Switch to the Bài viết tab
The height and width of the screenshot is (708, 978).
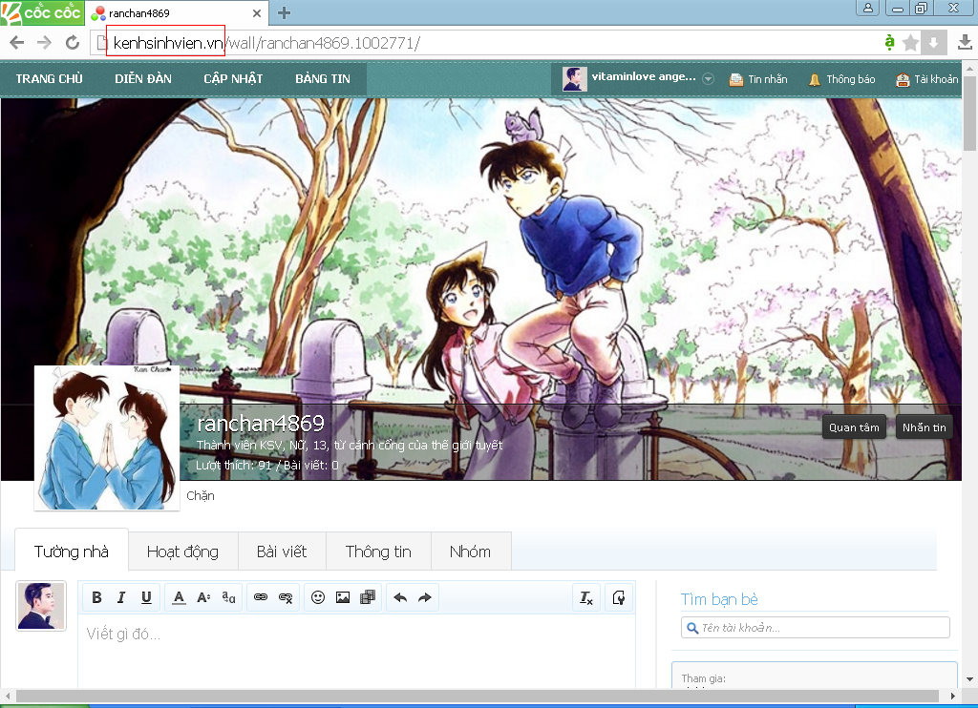(282, 552)
